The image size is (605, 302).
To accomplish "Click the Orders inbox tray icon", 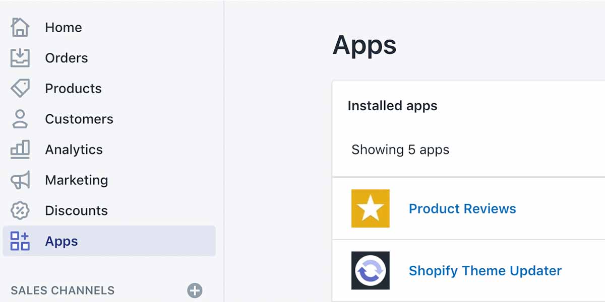I will coord(20,58).
